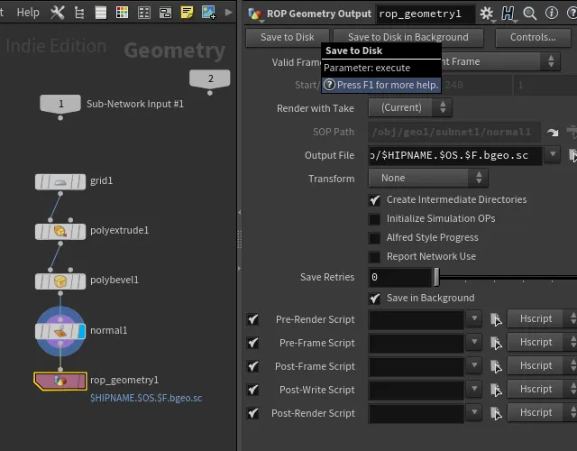The width and height of the screenshot is (577, 451).
Task: Uncheck Create Intermediate Directories
Action: (375, 200)
